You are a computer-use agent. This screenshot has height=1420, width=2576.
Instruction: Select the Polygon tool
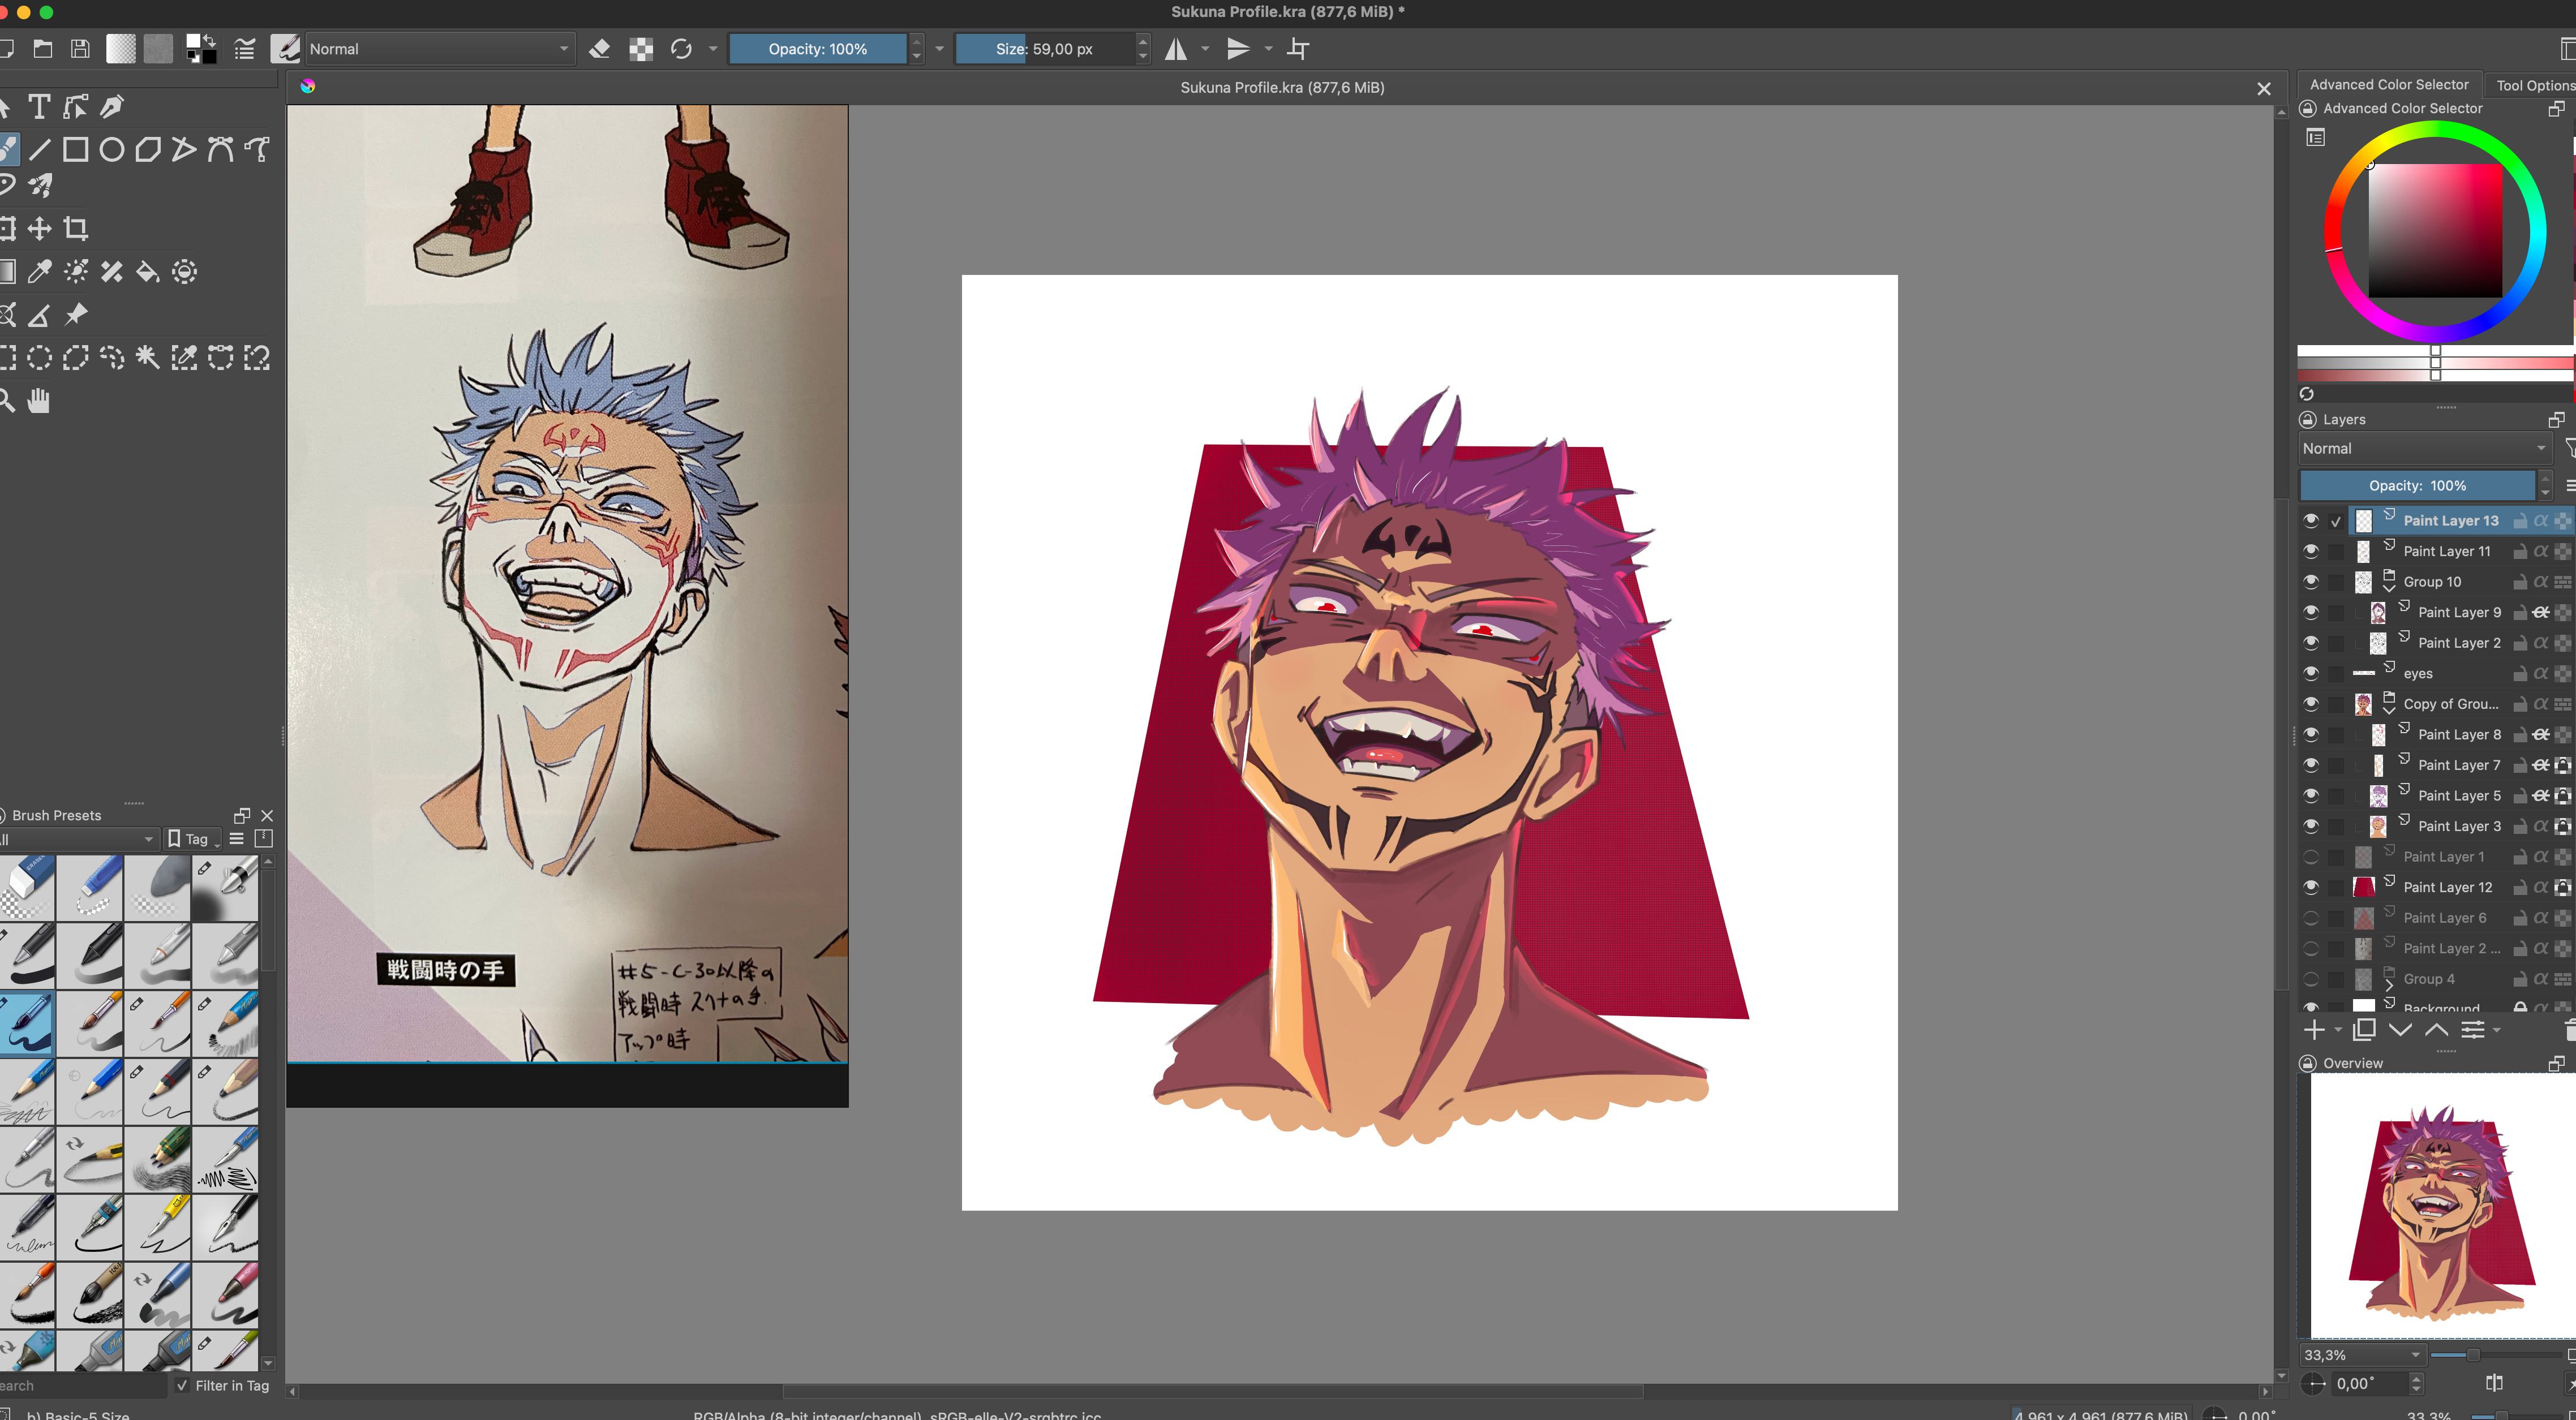click(x=148, y=150)
